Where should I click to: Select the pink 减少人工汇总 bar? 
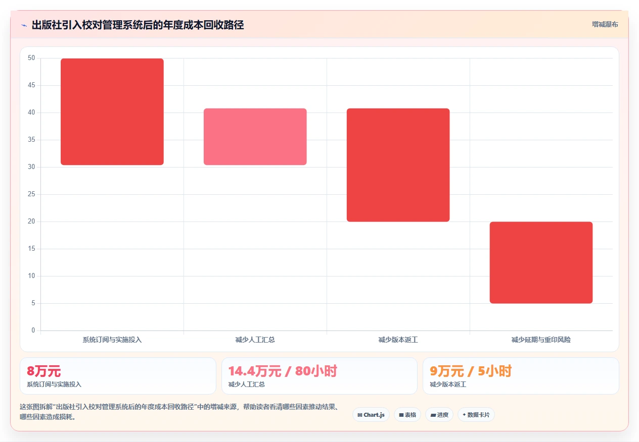(255, 137)
